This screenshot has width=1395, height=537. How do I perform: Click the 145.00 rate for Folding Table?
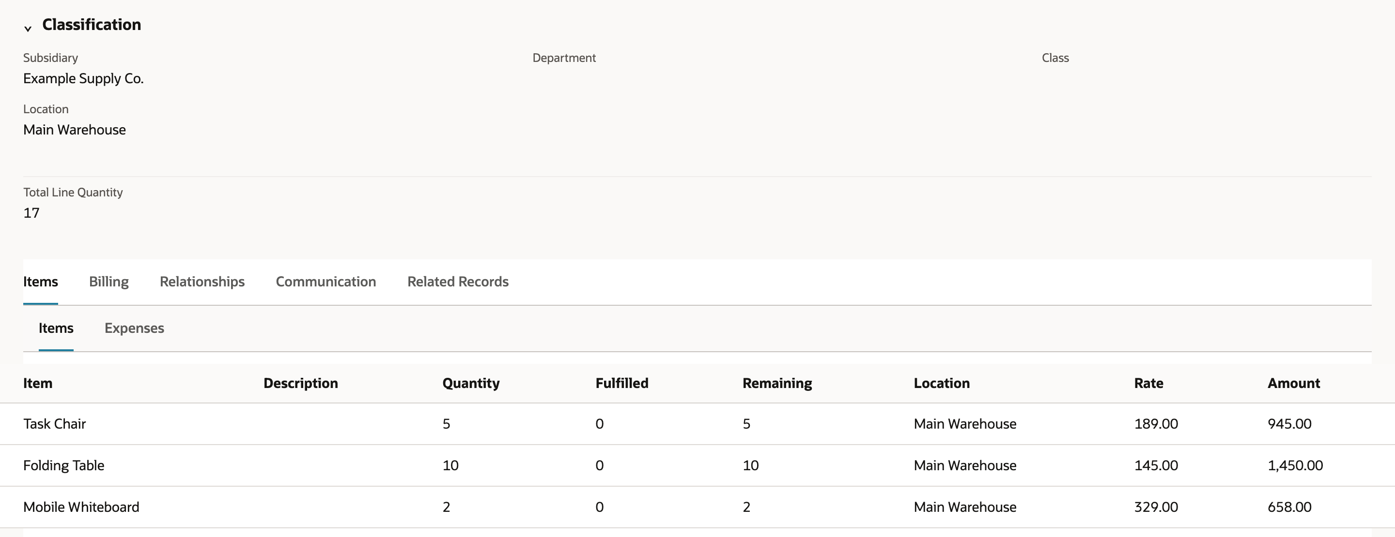(1156, 465)
